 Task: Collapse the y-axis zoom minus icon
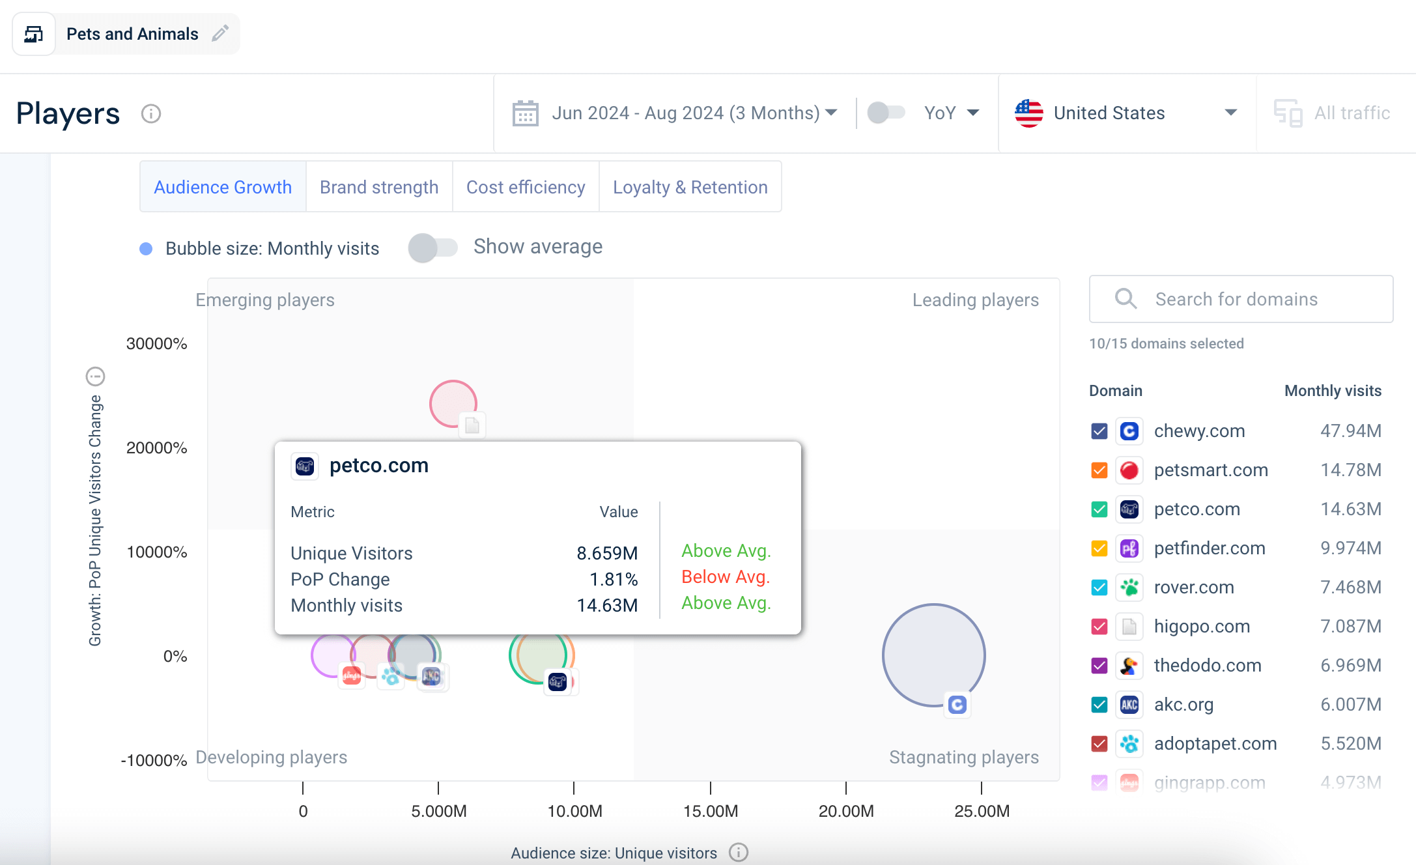tap(96, 376)
